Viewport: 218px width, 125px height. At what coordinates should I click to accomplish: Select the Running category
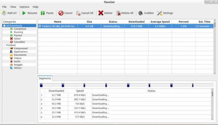18,32
